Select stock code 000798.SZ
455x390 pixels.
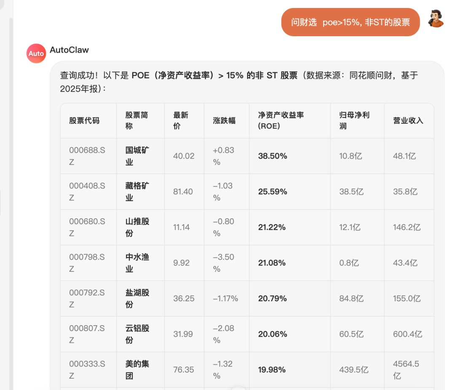[87, 263]
